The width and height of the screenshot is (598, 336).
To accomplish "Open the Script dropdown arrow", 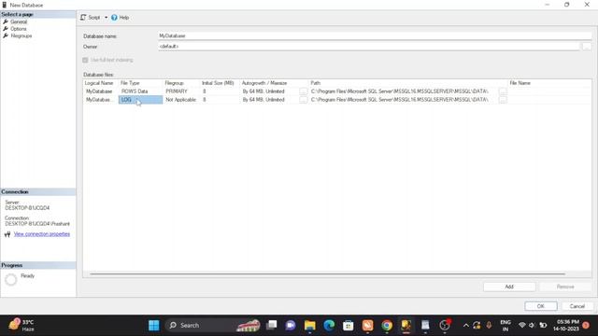I will point(106,18).
